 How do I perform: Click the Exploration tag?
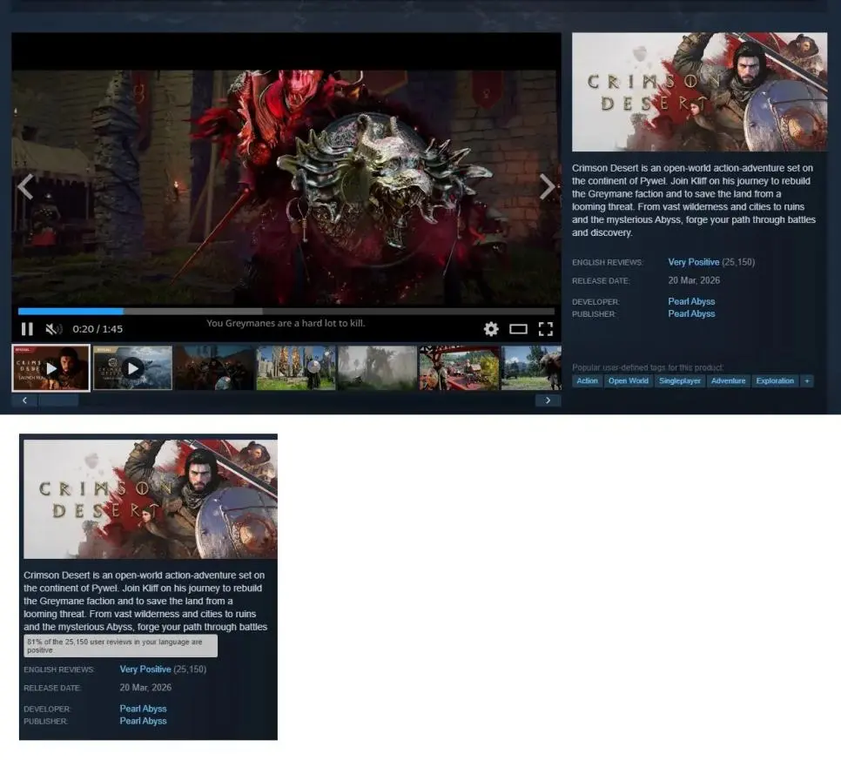[774, 381]
